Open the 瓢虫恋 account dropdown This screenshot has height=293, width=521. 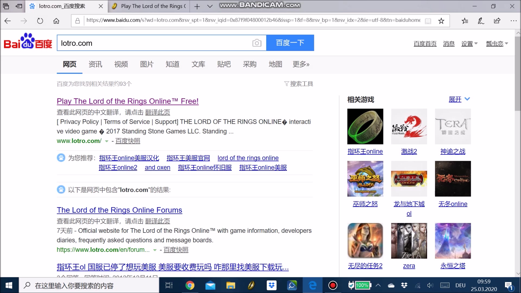497,44
